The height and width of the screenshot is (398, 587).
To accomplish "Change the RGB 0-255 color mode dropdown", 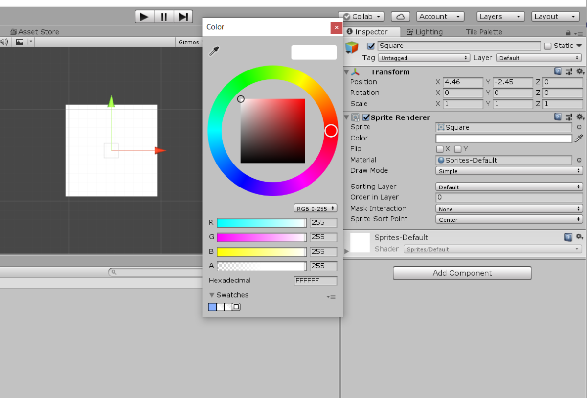I will (x=315, y=208).
